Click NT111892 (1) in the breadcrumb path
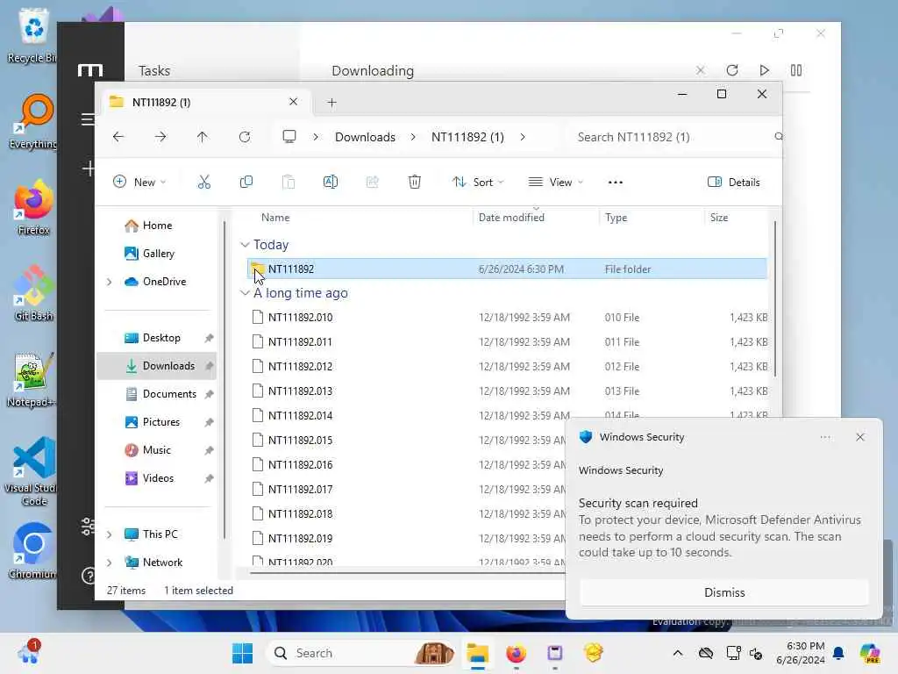 [467, 137]
